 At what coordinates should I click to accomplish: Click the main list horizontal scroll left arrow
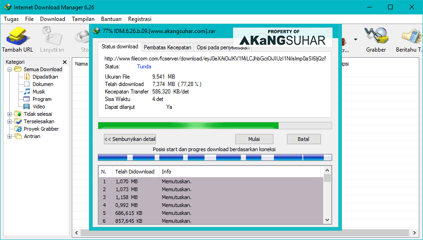click(x=76, y=233)
